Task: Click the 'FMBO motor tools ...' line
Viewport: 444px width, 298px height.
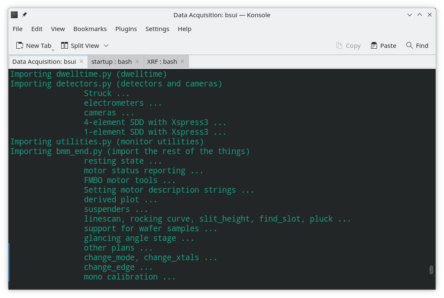Action: click(x=130, y=180)
